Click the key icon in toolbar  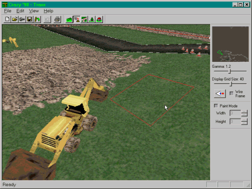(x=22, y=19)
